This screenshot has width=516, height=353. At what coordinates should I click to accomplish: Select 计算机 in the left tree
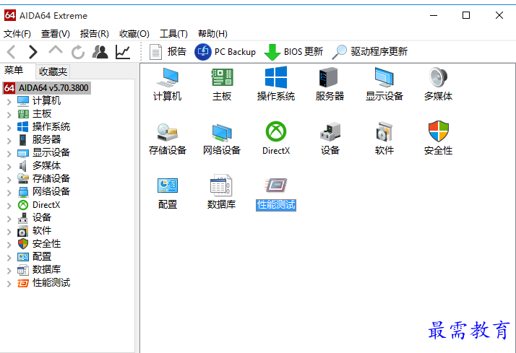[x=46, y=100]
